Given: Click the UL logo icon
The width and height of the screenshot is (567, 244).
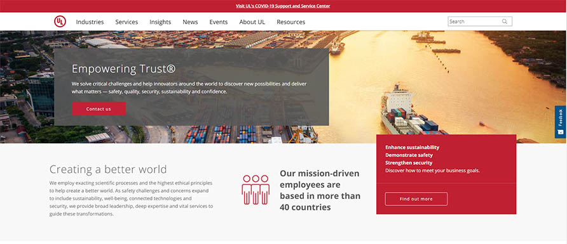Looking at the screenshot, I should click(x=60, y=22).
